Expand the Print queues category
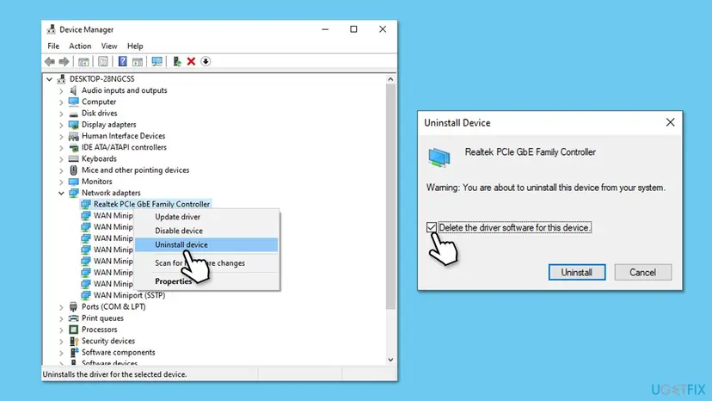 [x=61, y=318]
